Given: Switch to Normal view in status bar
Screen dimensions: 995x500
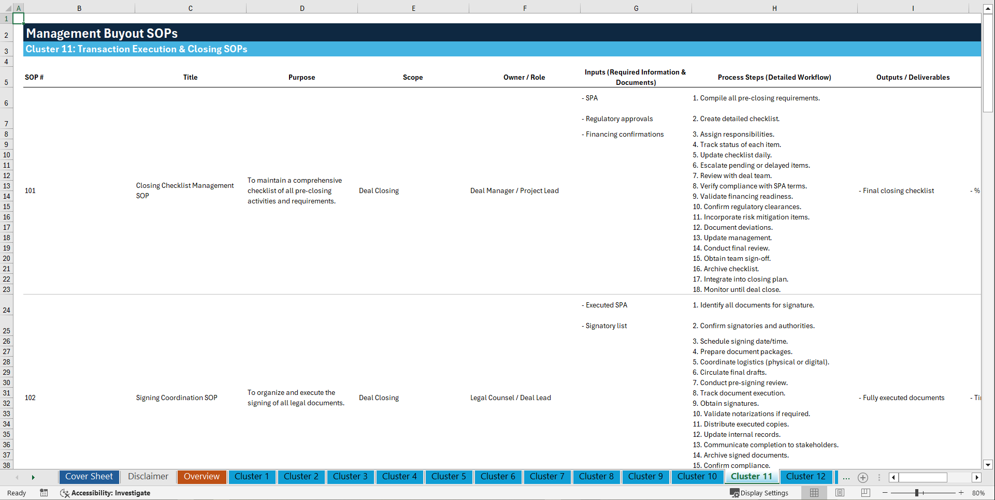Looking at the screenshot, I should coord(814,493).
